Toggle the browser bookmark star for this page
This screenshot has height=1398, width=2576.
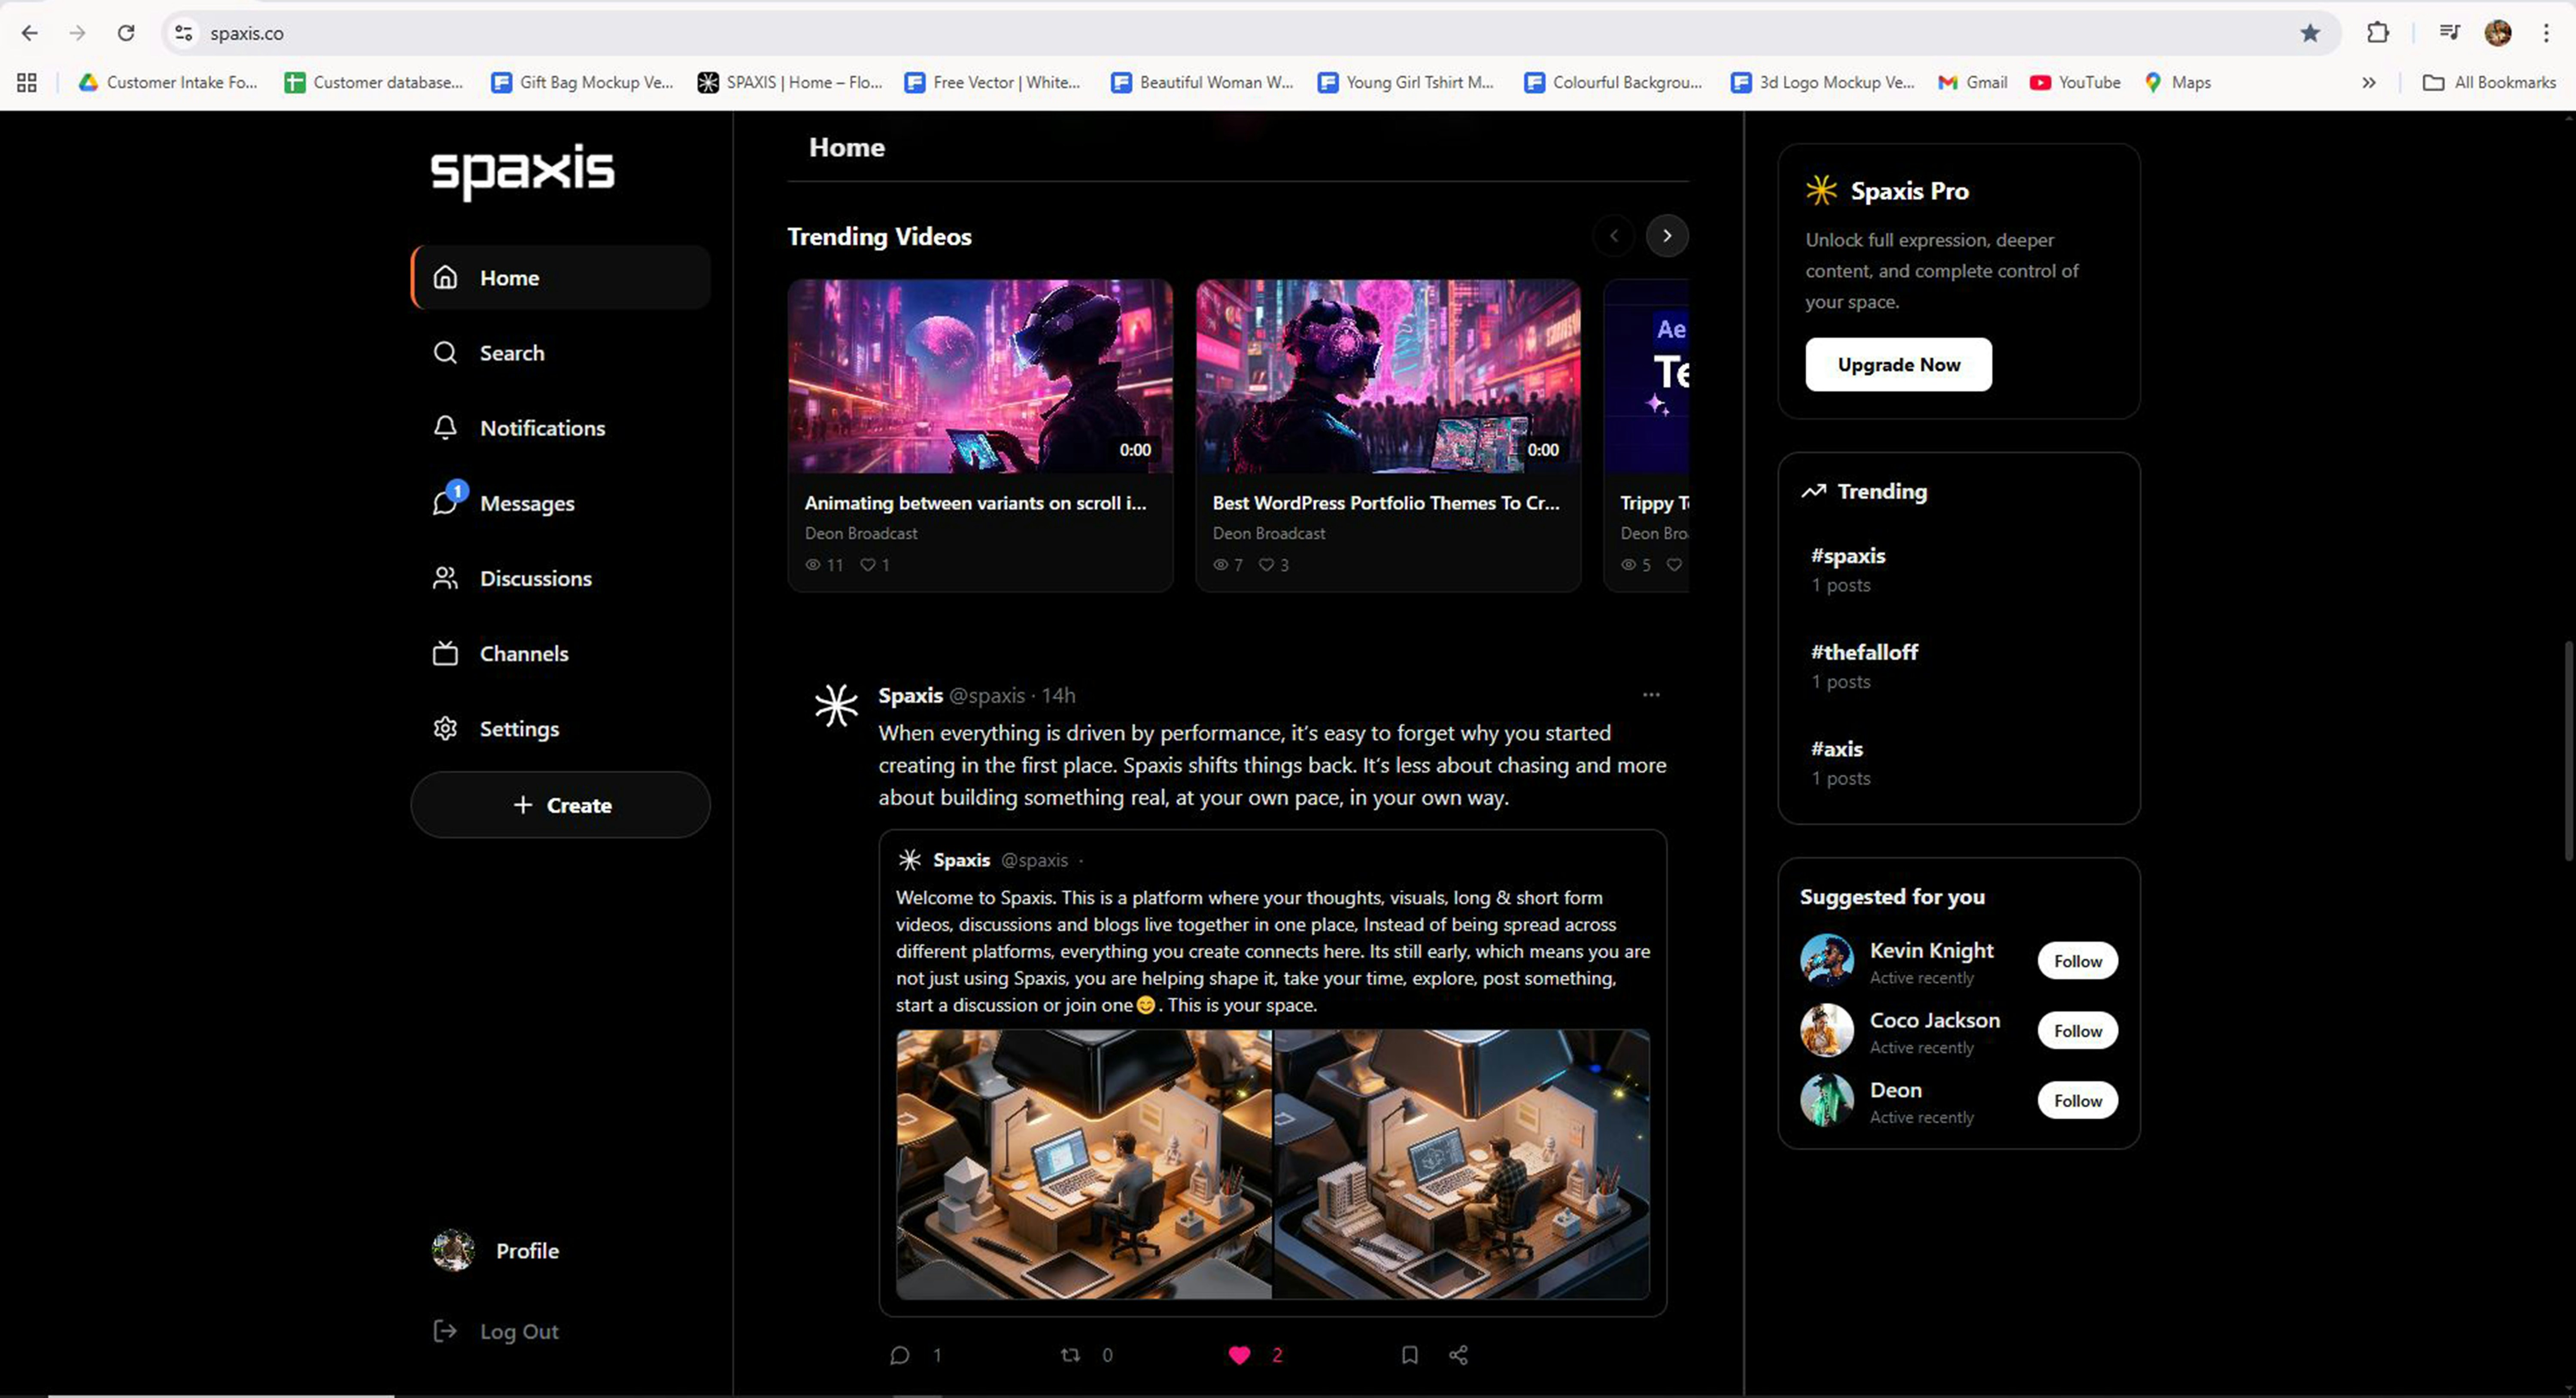(2309, 33)
